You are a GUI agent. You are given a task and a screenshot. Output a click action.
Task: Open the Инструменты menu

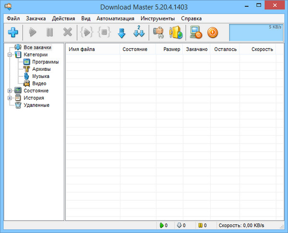pos(158,18)
